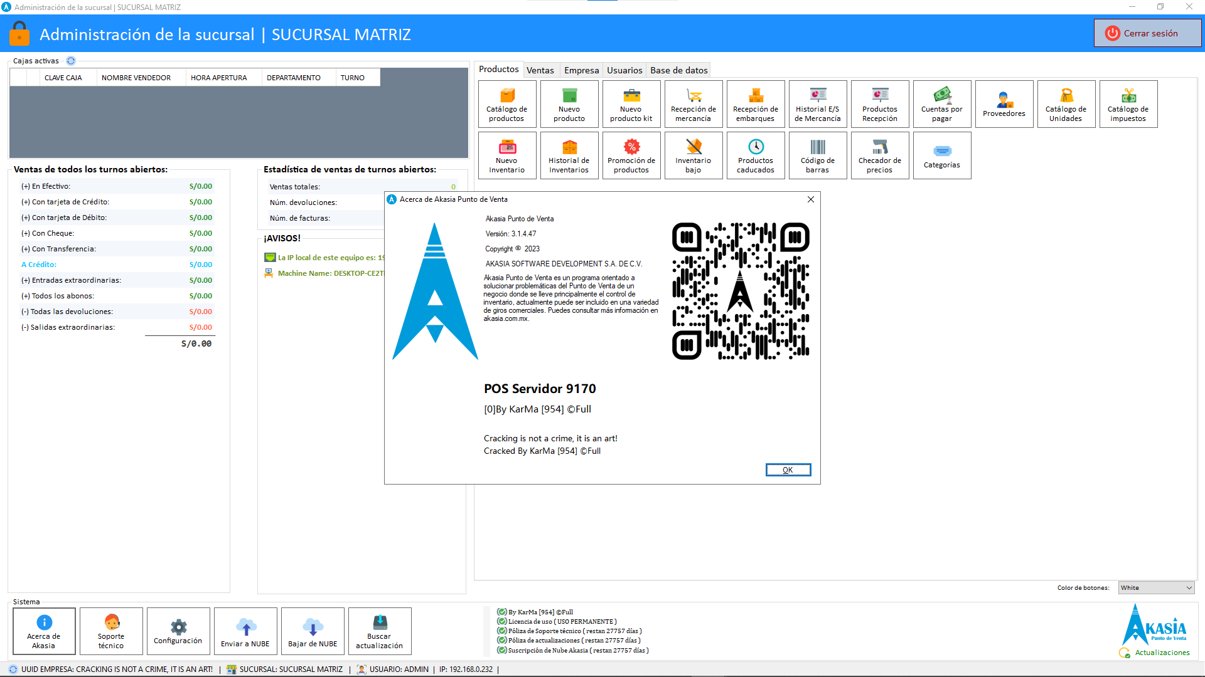Image resolution: width=1205 pixels, height=677 pixels.
Task: Click the A Crédito label
Action: pos(39,265)
